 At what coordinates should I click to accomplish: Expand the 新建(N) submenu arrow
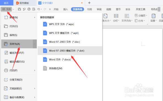tap(35, 17)
